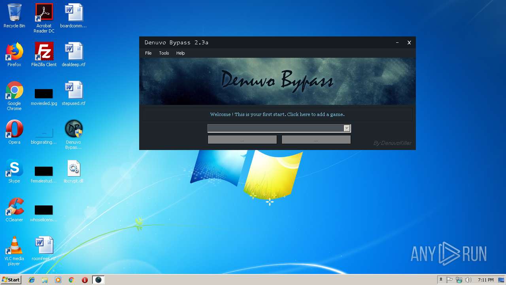The image size is (506, 285).
Task: Select the FileZilla Client shortcut
Action: [44, 55]
